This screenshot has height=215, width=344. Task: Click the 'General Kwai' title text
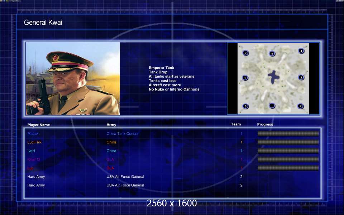pos(43,22)
